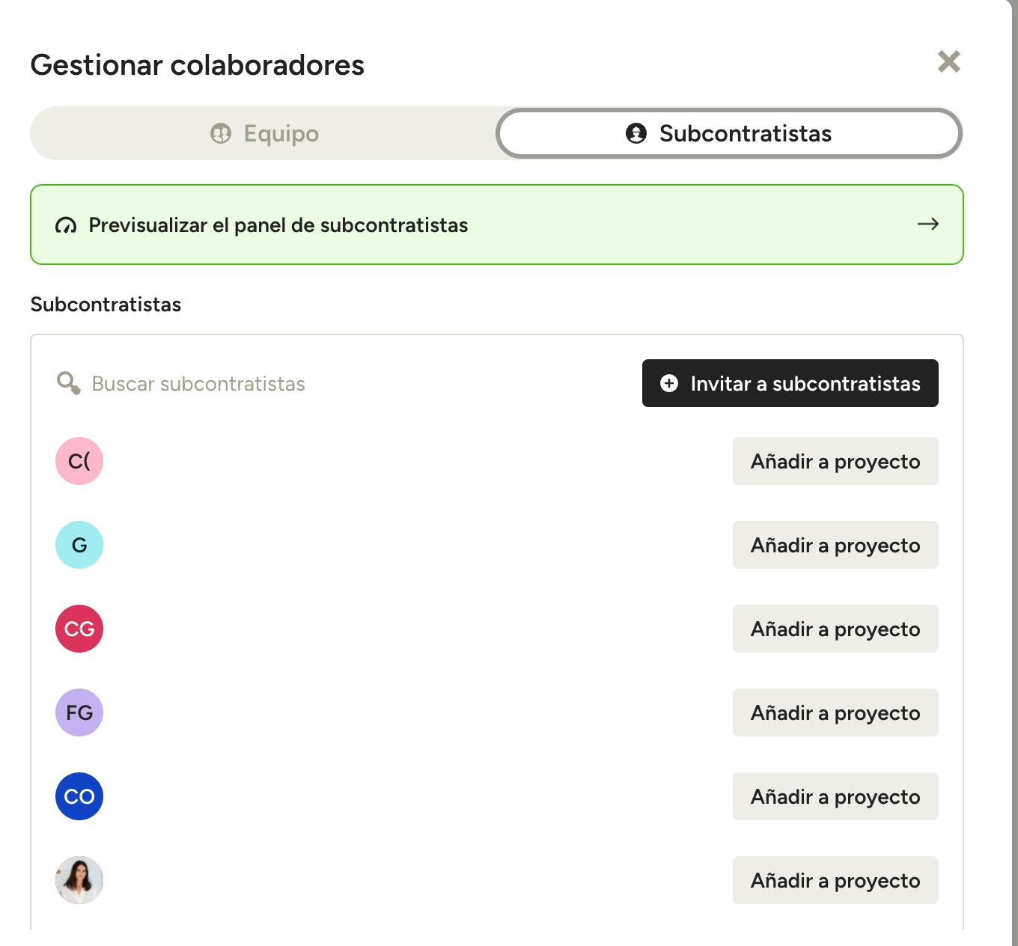Select the Subcontratistas tab

tap(729, 134)
